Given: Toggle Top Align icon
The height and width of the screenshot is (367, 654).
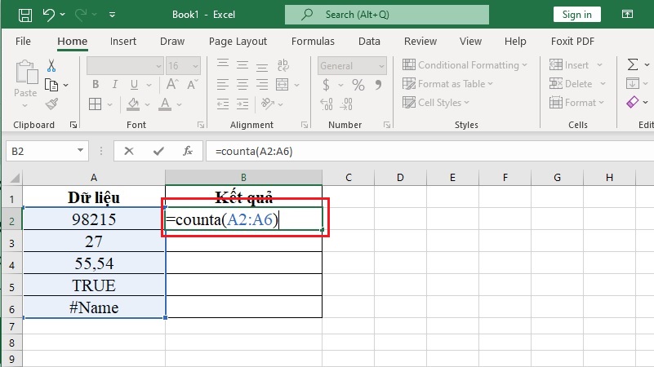Looking at the screenshot, I should pos(223,64).
